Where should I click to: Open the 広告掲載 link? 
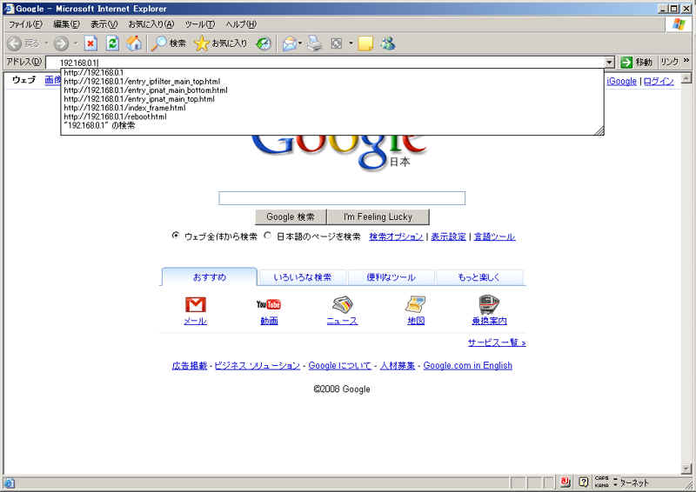coord(190,366)
